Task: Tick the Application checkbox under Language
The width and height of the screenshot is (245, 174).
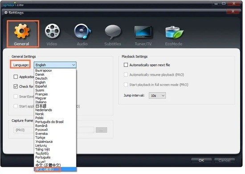Action: pos(16,77)
